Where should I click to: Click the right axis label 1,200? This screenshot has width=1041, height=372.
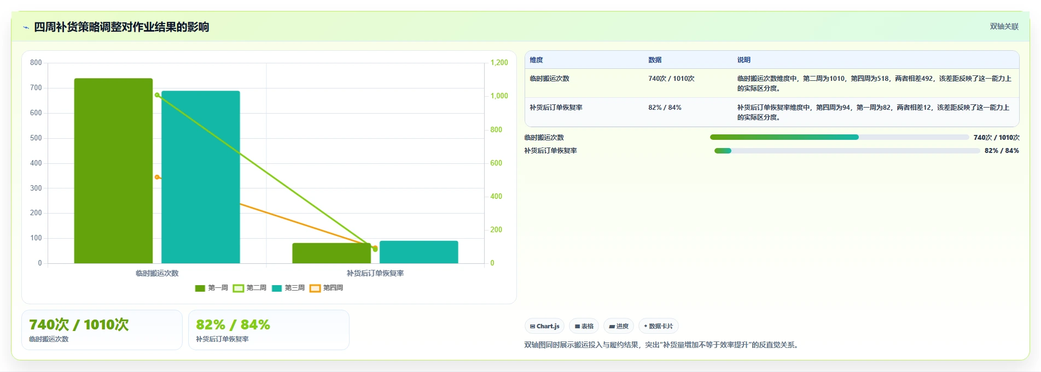point(499,63)
